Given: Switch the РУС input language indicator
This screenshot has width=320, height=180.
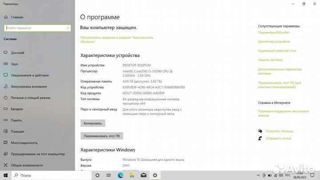Looking at the screenshot, I should click(288, 175).
